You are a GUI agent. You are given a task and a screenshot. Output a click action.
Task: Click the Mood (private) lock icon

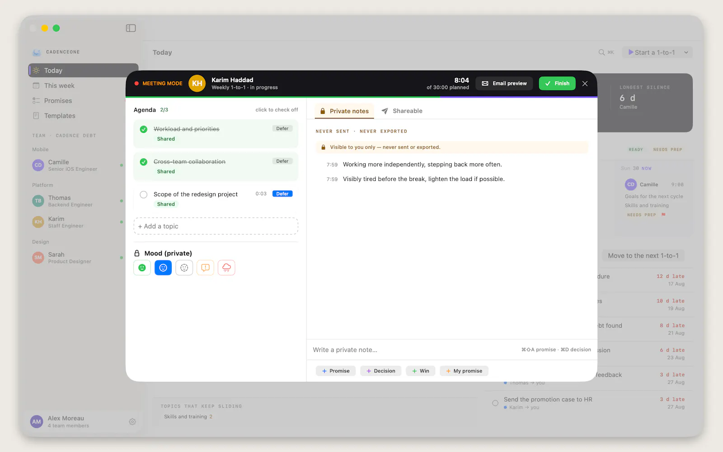tap(137, 254)
